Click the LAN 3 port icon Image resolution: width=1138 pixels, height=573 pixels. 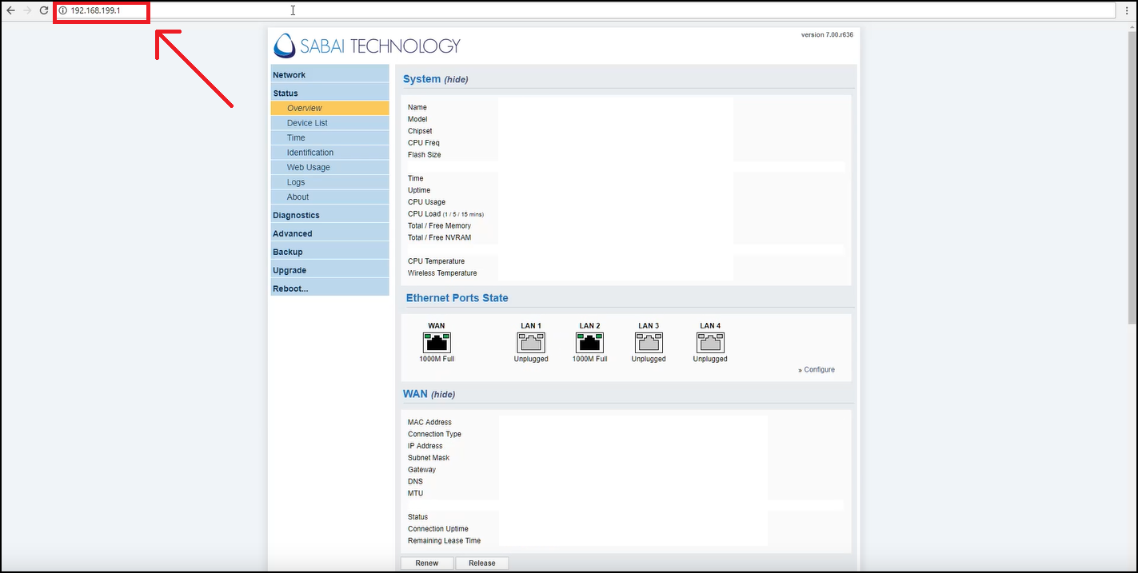click(x=649, y=343)
